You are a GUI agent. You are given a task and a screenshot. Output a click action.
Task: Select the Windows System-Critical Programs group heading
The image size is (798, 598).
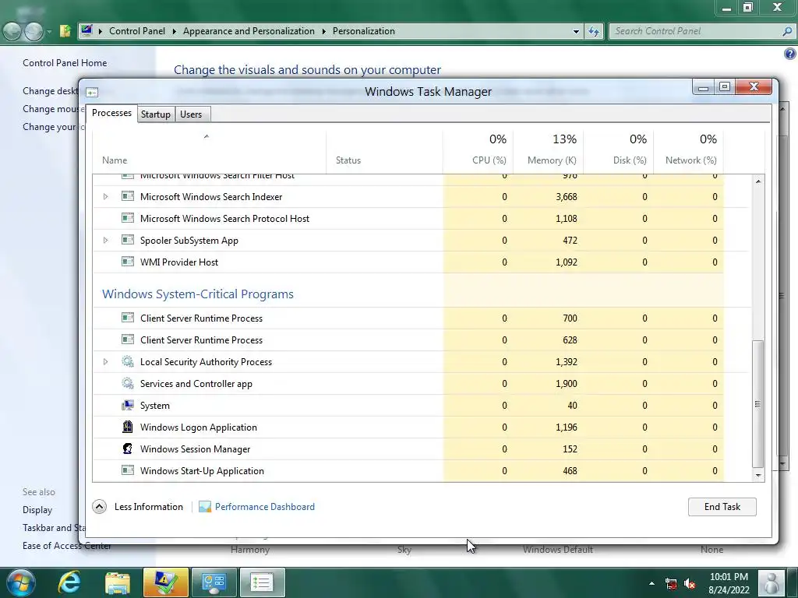point(197,294)
